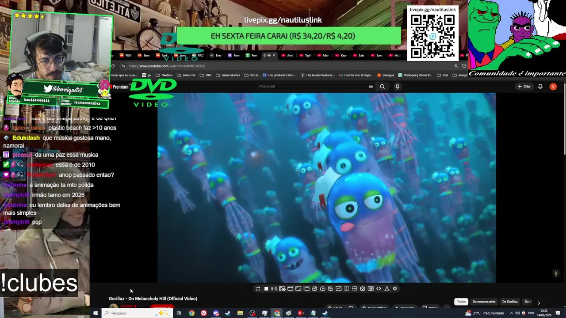Switch to the Brac browser tab

click(x=216, y=55)
